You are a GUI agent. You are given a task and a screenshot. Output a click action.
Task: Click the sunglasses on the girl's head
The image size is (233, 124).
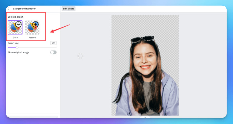[143, 39]
